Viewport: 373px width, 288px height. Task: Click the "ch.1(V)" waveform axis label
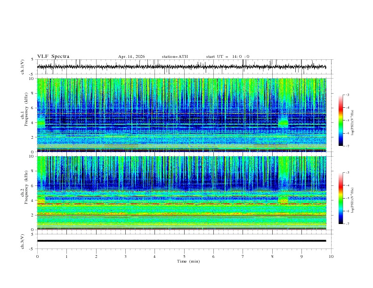click(23, 67)
